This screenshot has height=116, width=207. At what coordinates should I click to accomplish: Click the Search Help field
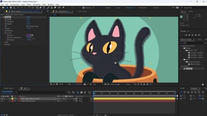(193, 8)
